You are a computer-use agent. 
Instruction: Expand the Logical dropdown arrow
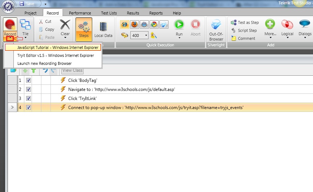tap(288, 38)
